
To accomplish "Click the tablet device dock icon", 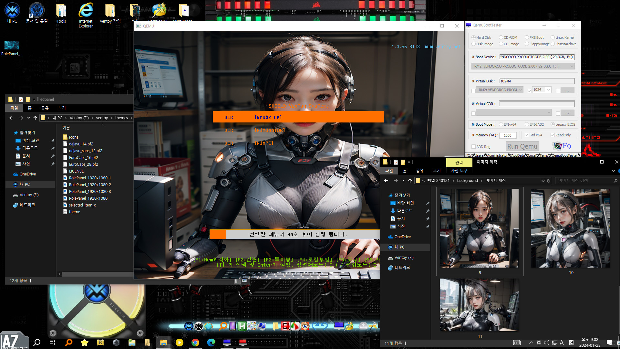I will point(232,326).
